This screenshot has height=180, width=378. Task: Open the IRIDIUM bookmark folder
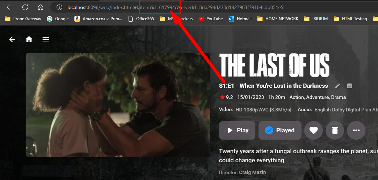point(316,19)
